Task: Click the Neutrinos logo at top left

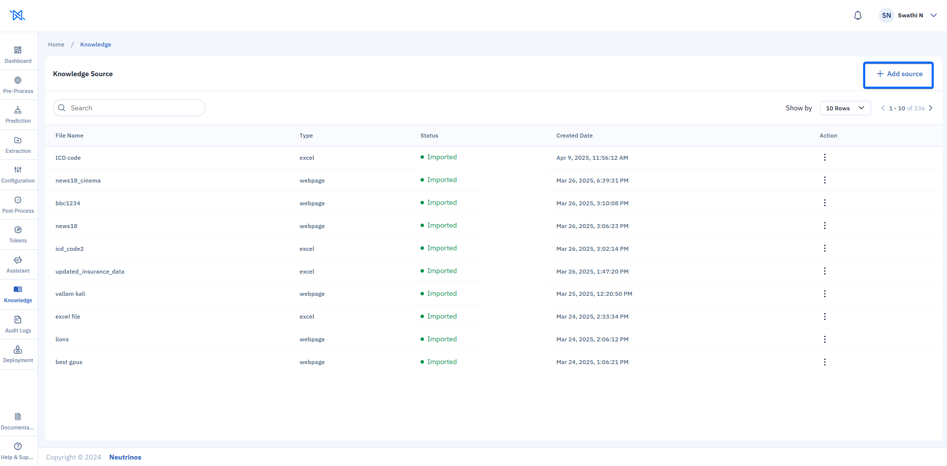Action: pos(17,15)
